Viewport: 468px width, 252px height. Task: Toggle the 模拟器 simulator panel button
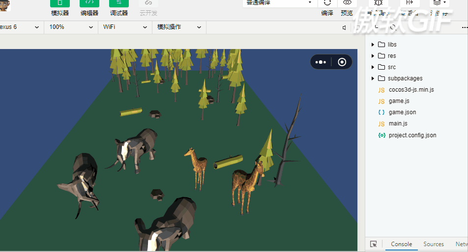(59, 3)
